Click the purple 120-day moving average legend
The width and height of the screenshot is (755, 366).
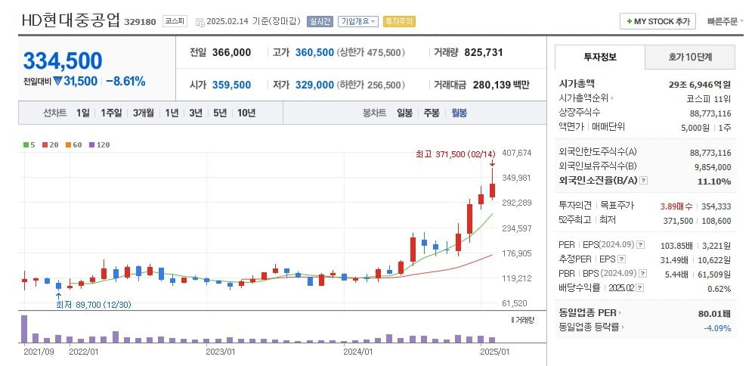pos(99,144)
